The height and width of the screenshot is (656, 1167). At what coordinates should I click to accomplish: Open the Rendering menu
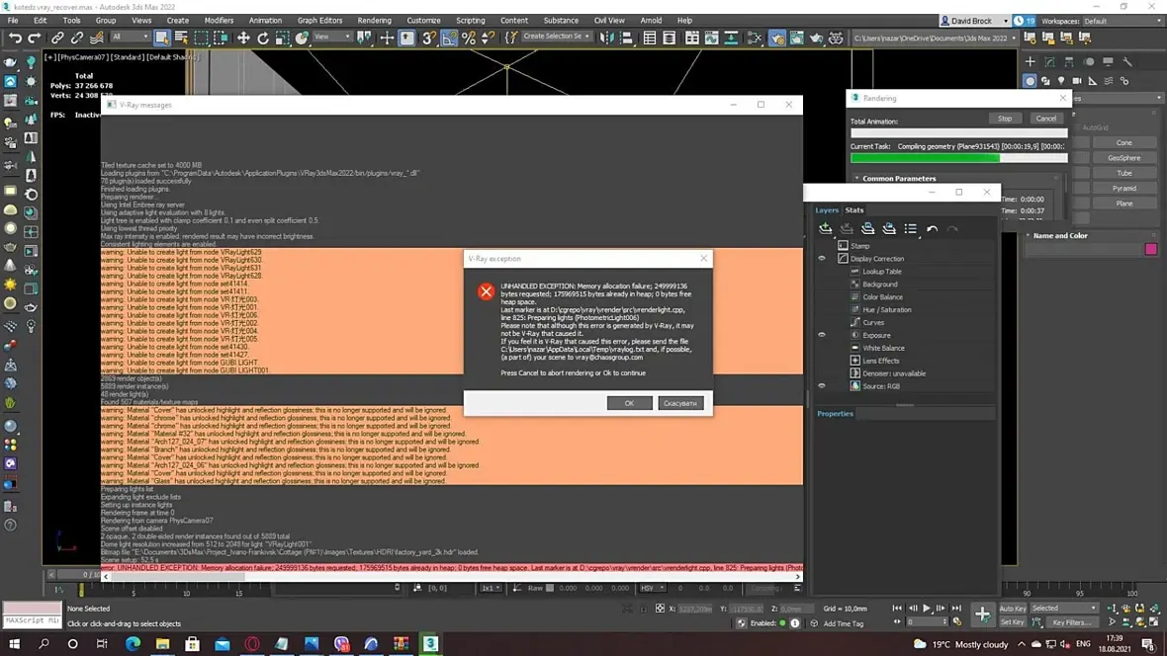tap(375, 21)
